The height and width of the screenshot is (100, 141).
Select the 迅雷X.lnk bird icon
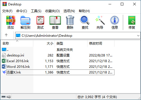pyautogui.click(x=4, y=72)
